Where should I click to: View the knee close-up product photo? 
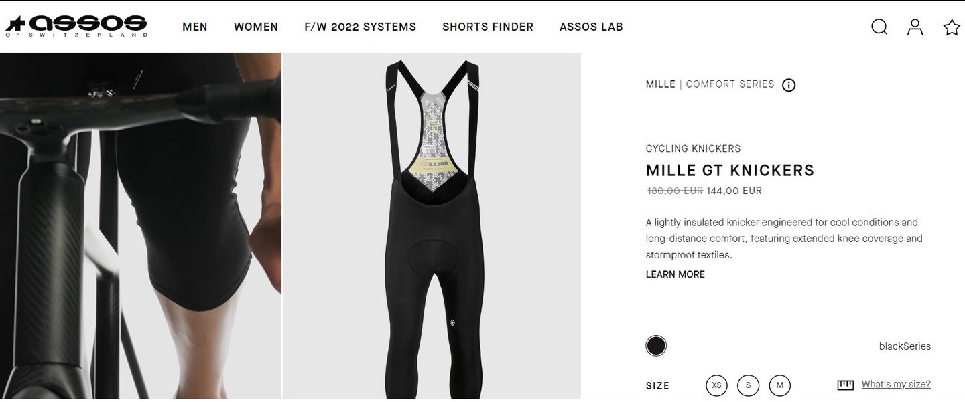pyautogui.click(x=141, y=226)
